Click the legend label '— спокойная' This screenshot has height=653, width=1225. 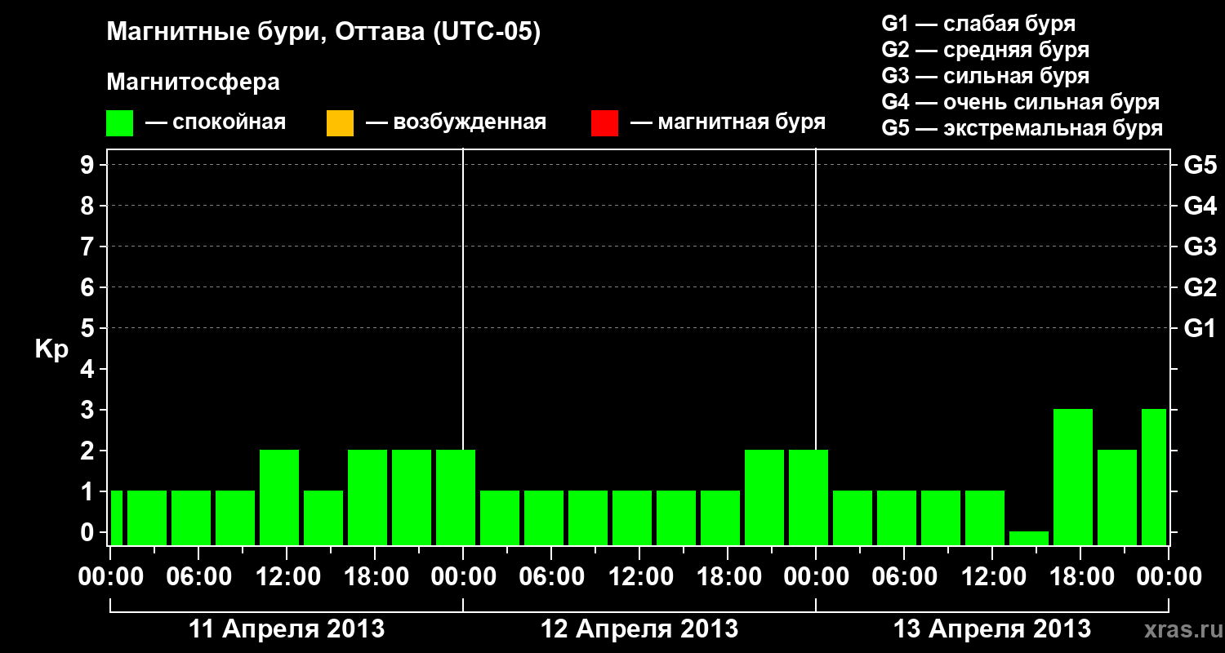pos(216,122)
